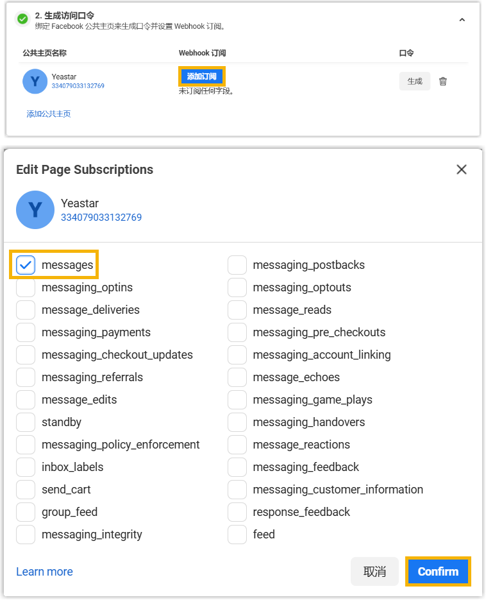Viewport: 486px width, 600px height.
Task: Click Yeastar avatar in top panel
Action: click(x=35, y=81)
